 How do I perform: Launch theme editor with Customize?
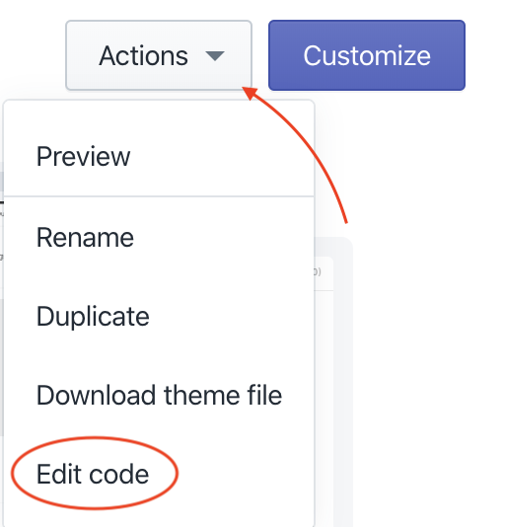click(x=367, y=55)
